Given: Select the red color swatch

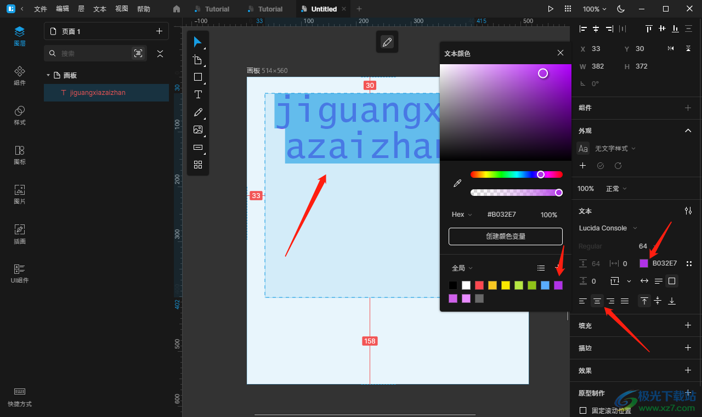Looking at the screenshot, I should (x=479, y=285).
